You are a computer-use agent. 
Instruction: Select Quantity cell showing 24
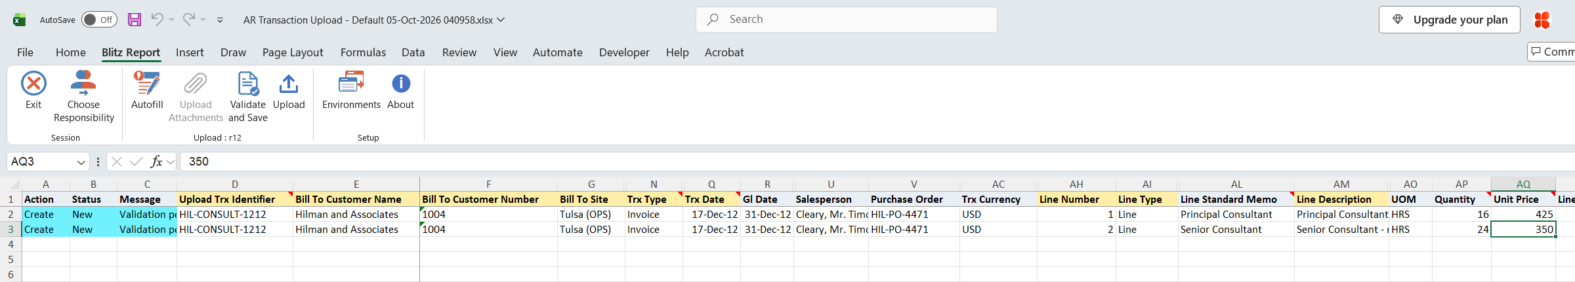pyautogui.click(x=1461, y=230)
